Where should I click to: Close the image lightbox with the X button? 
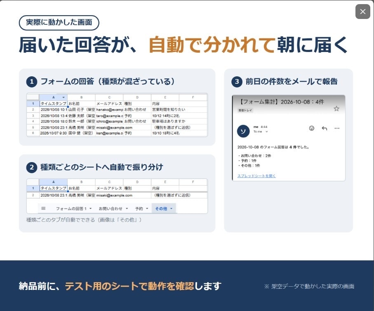(x=362, y=12)
